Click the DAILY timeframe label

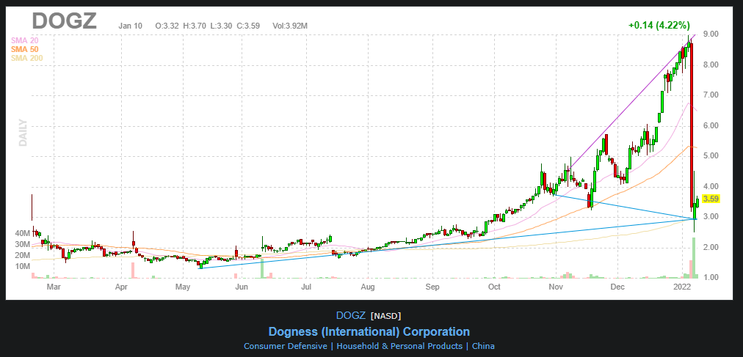point(23,133)
